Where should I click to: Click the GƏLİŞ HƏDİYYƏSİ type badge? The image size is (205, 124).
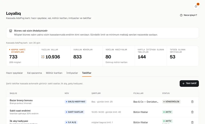coord(75,102)
